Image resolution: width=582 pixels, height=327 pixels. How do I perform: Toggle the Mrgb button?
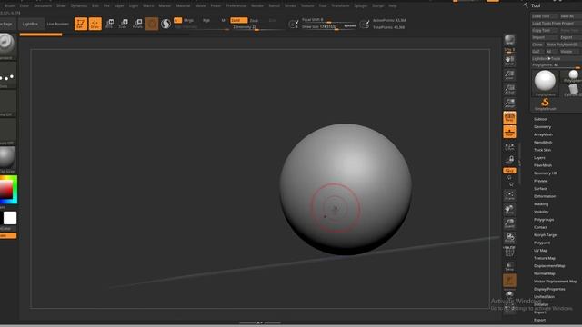[188, 20]
